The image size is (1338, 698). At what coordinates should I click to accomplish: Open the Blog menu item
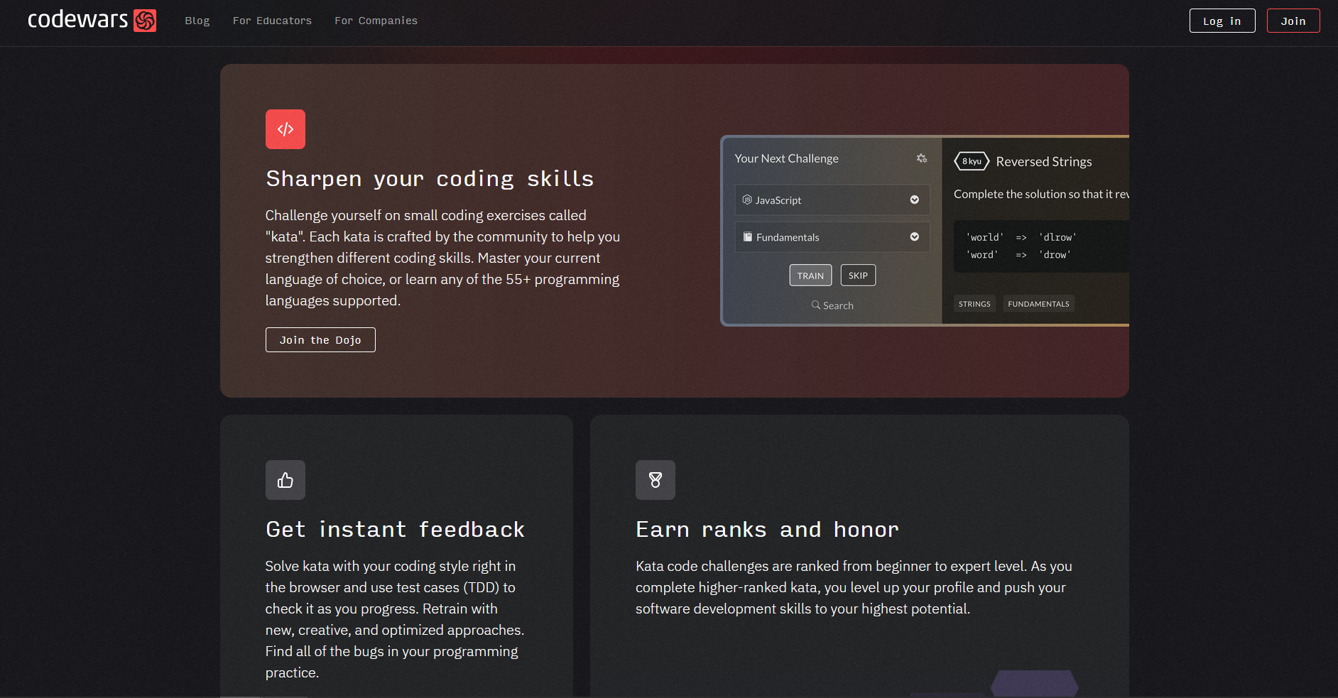point(197,21)
